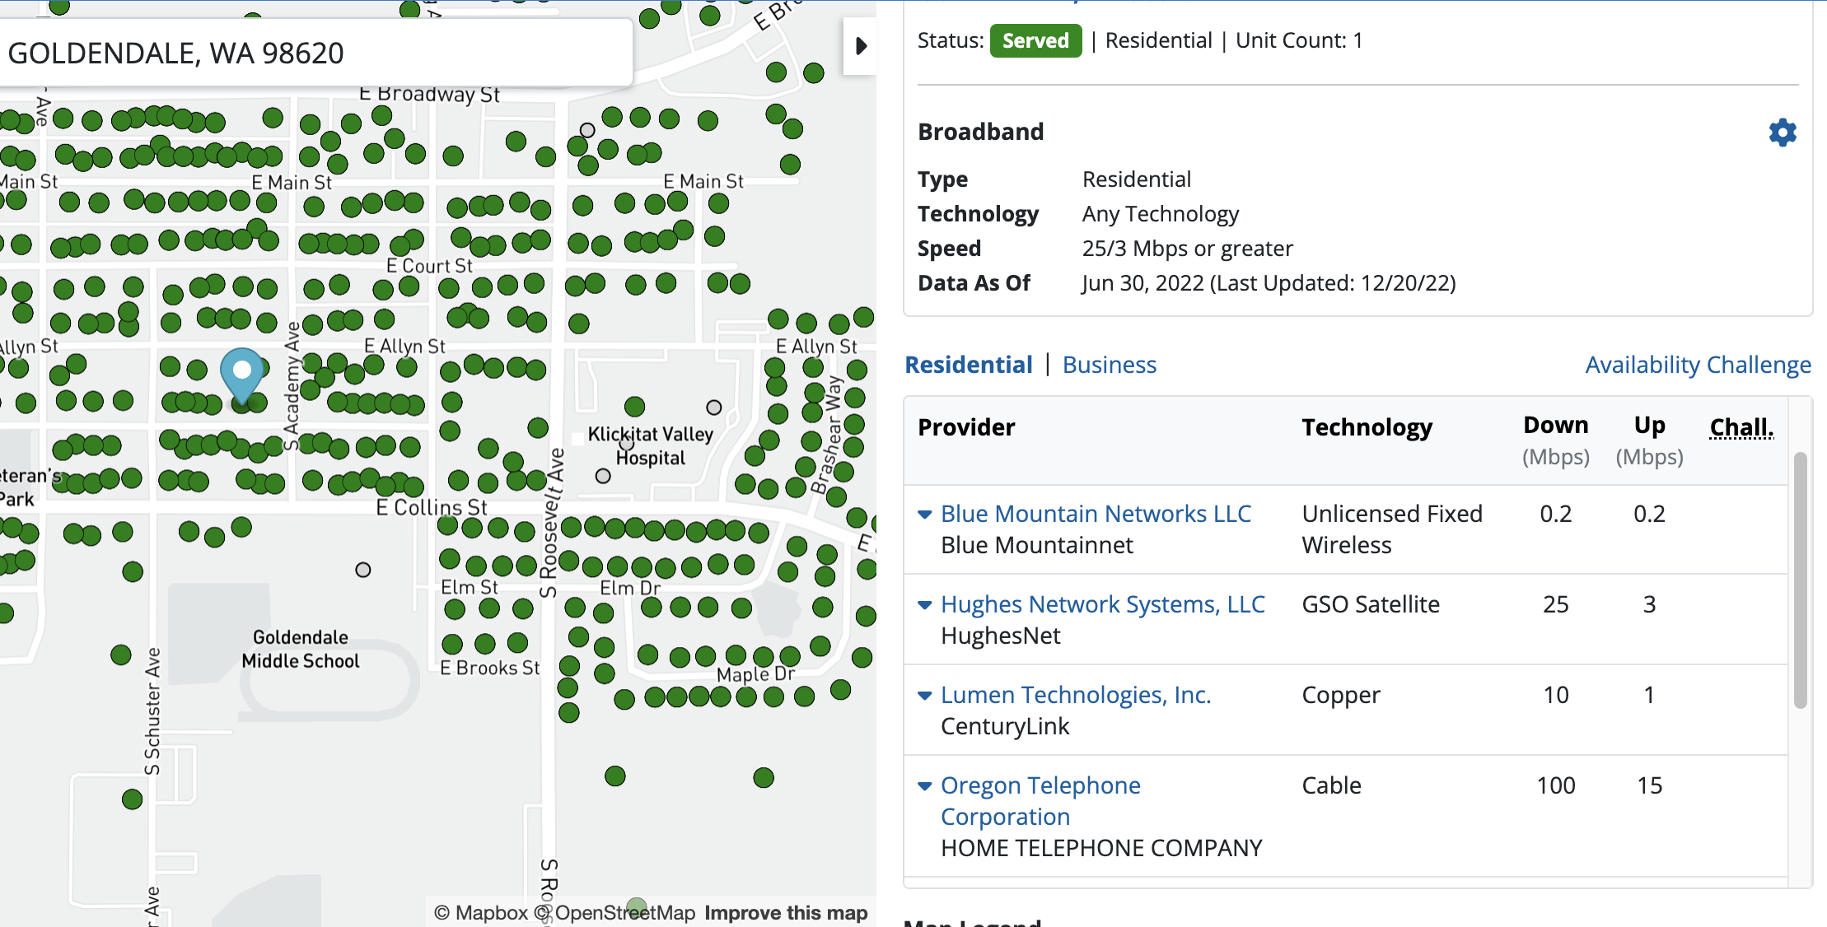
Task: Expand Oregon Telephone Corporation row arrow
Action: coord(925,786)
